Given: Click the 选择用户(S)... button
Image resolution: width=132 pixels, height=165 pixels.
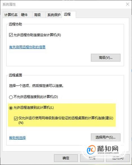Looking at the screenshot, I should click(106, 137).
